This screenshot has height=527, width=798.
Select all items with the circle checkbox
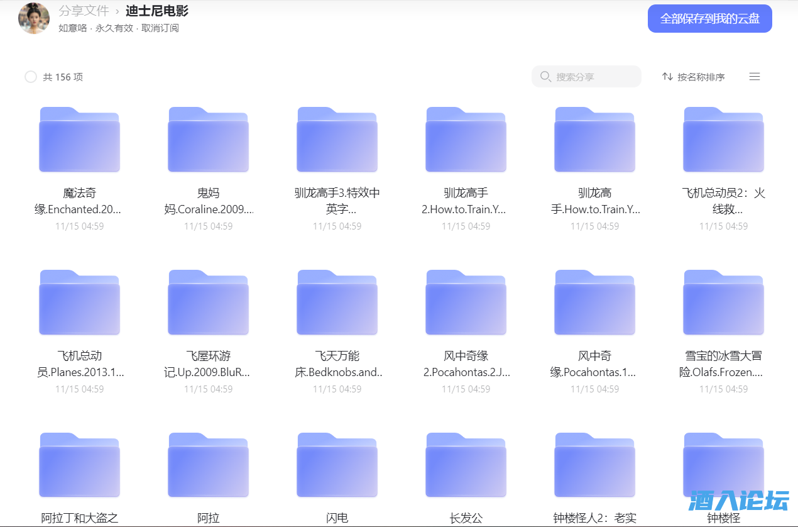click(30, 76)
